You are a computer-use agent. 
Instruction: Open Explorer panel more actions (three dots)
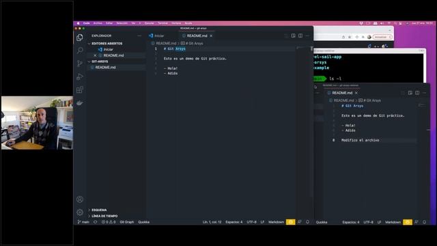click(x=139, y=36)
